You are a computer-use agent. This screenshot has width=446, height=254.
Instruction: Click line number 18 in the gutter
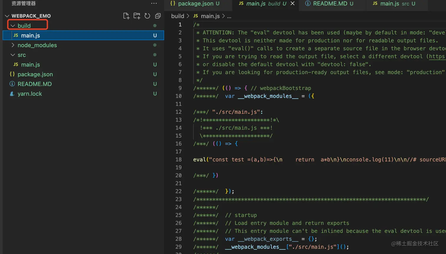click(178, 160)
